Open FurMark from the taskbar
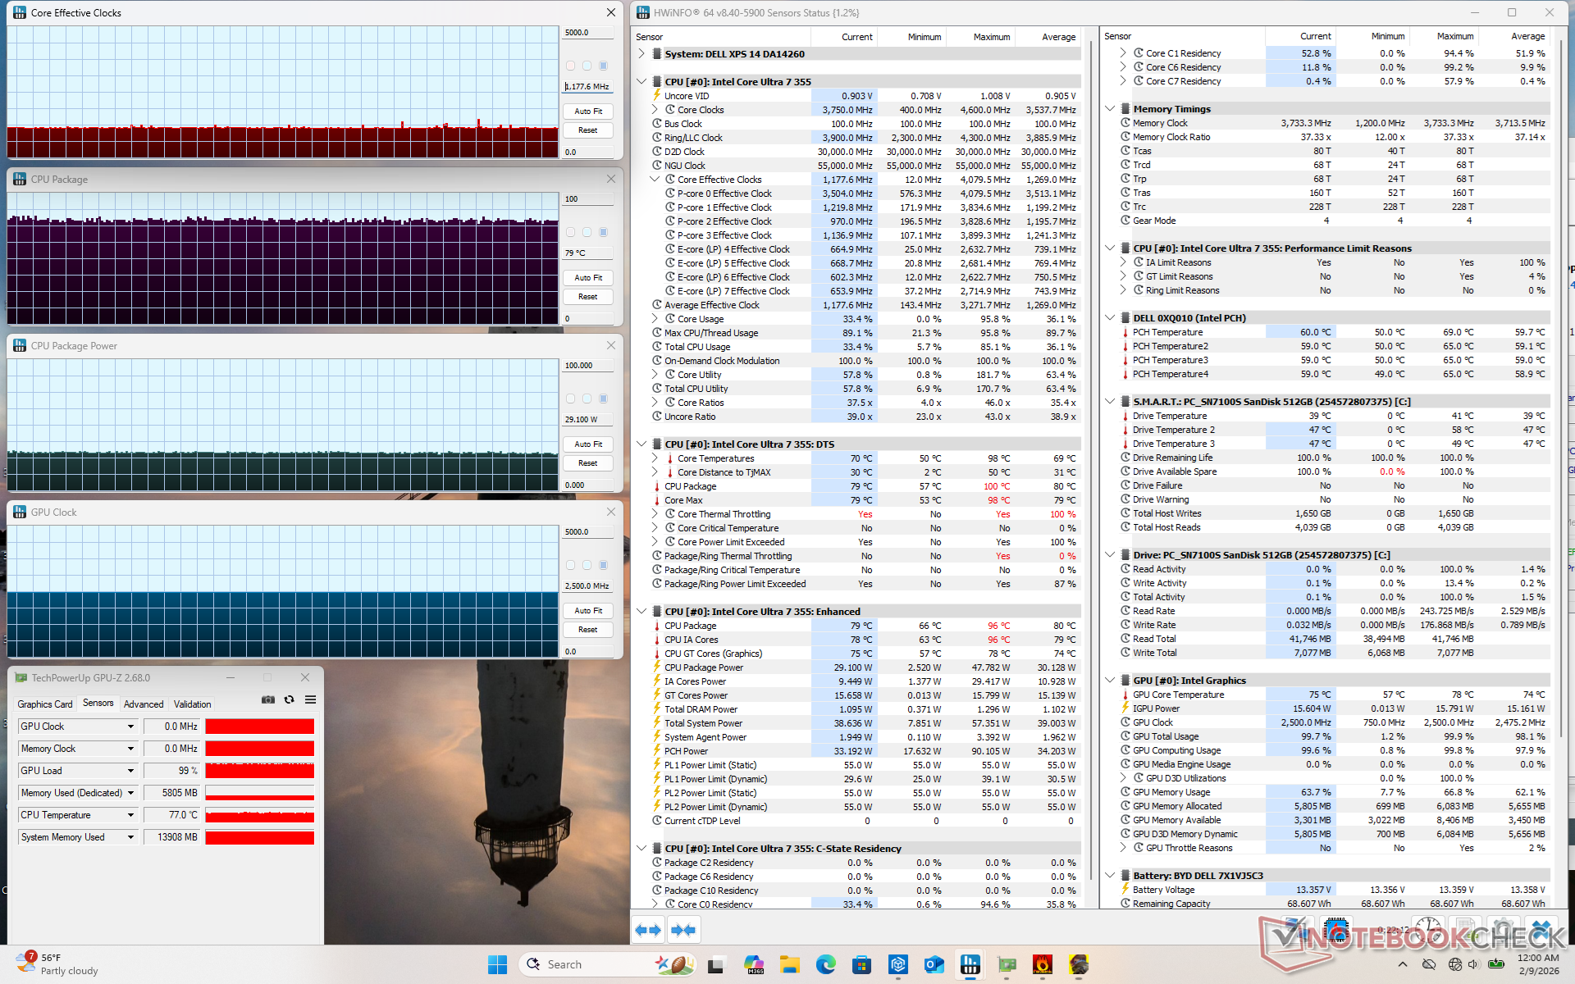Viewport: 1575px width, 984px height. click(x=1043, y=964)
